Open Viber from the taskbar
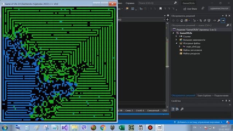The width and height of the screenshot is (233, 131). coord(84,128)
